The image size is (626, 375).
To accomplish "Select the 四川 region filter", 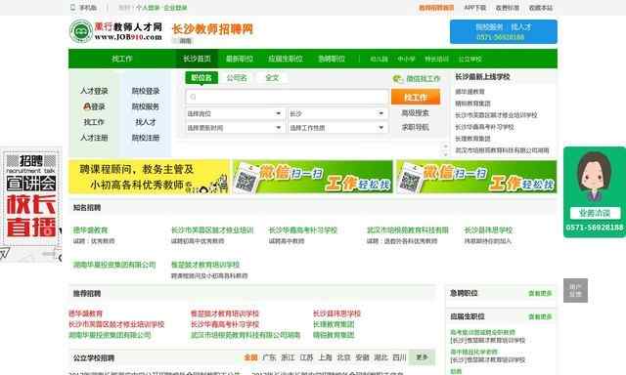I will [399, 357].
